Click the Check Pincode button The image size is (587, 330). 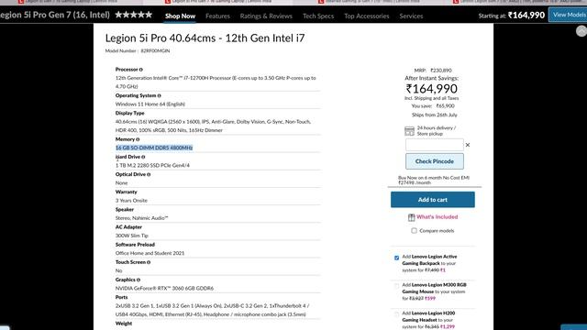(x=434, y=161)
